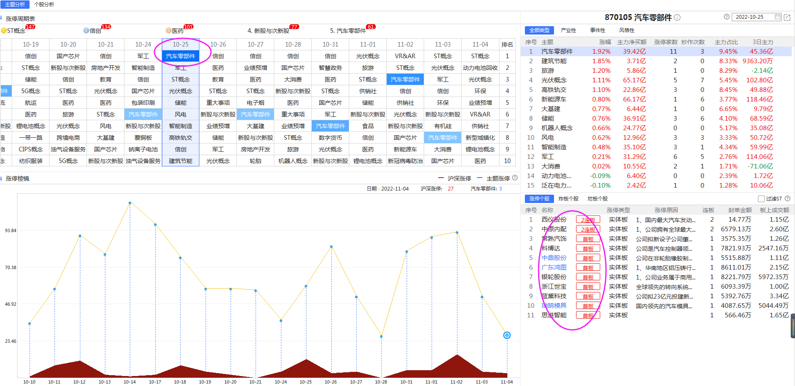Viewport: 795px width, 386px height.
Task: Click the help icon next to 主题涨停 legend
Action: point(515,178)
